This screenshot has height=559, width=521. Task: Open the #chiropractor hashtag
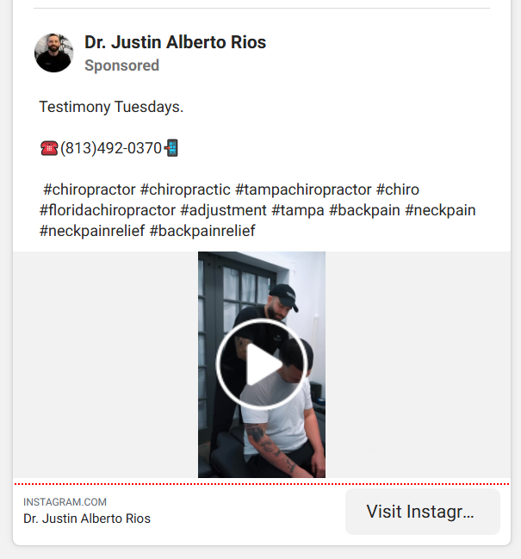coord(90,189)
